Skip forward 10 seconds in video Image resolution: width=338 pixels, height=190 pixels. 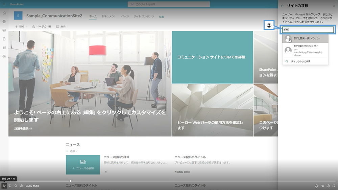pos(16,186)
